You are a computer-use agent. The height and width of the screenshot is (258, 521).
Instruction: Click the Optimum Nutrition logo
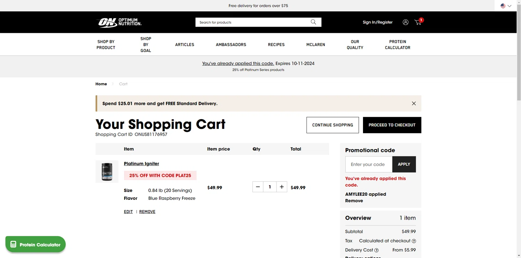(x=119, y=23)
